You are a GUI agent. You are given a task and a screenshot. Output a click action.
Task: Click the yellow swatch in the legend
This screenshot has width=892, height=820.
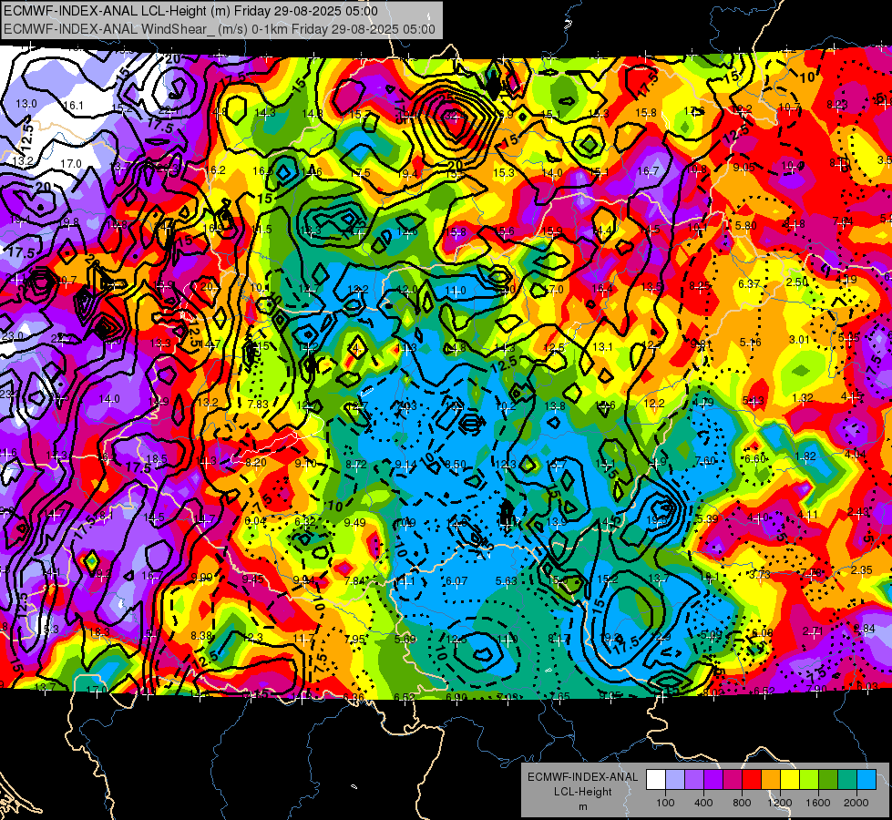[790, 780]
